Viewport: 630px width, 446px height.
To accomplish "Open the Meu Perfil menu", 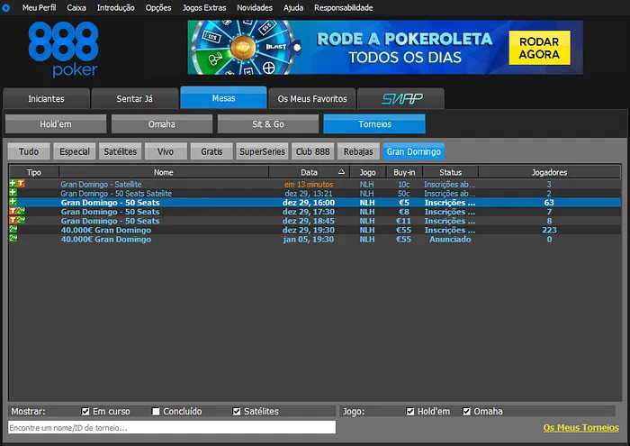I will 39,7.
